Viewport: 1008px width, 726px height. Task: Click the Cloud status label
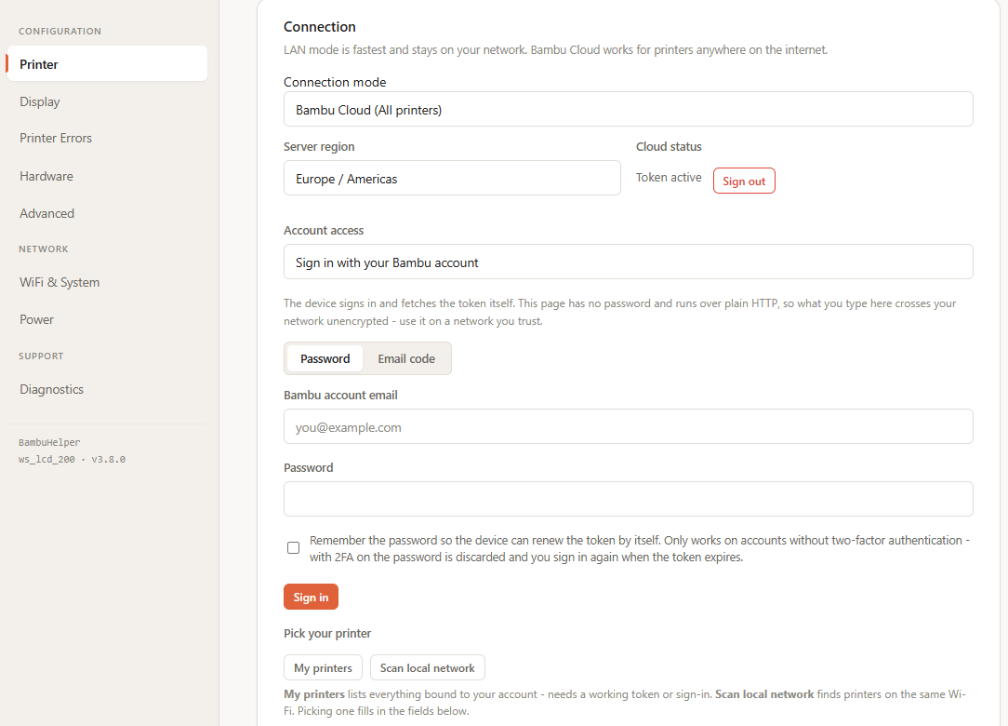[669, 147]
